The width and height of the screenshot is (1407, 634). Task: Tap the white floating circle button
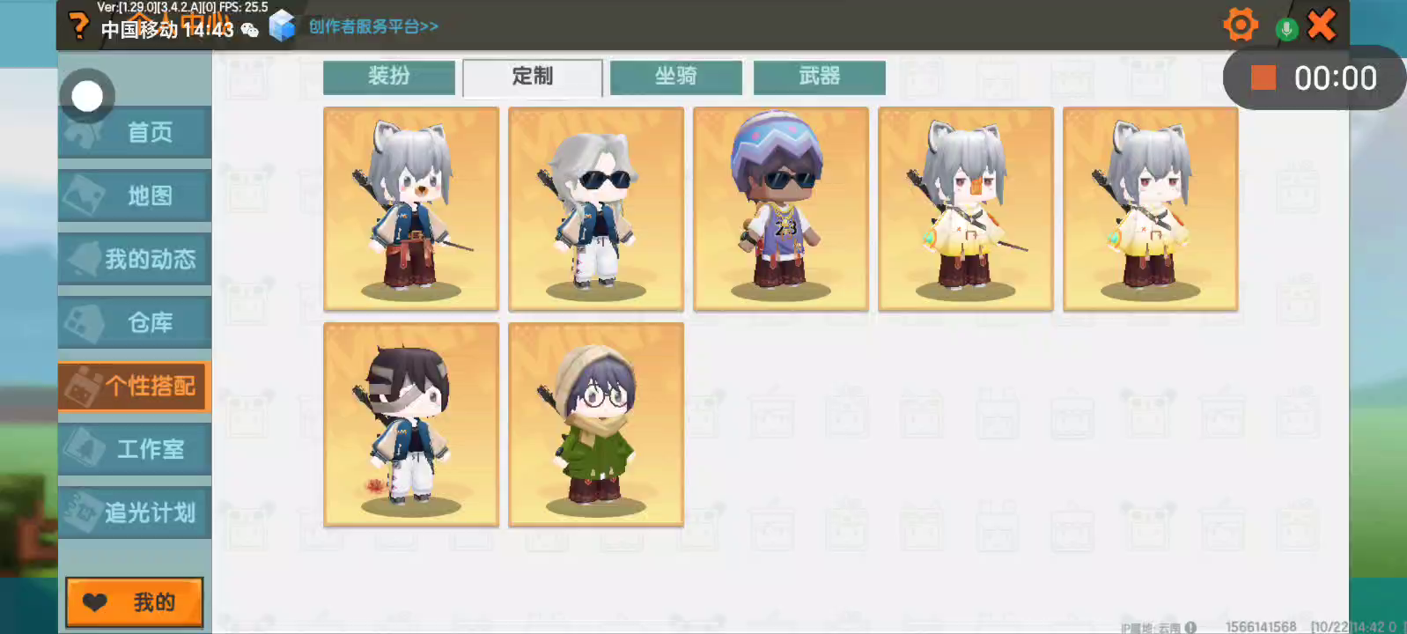click(87, 96)
